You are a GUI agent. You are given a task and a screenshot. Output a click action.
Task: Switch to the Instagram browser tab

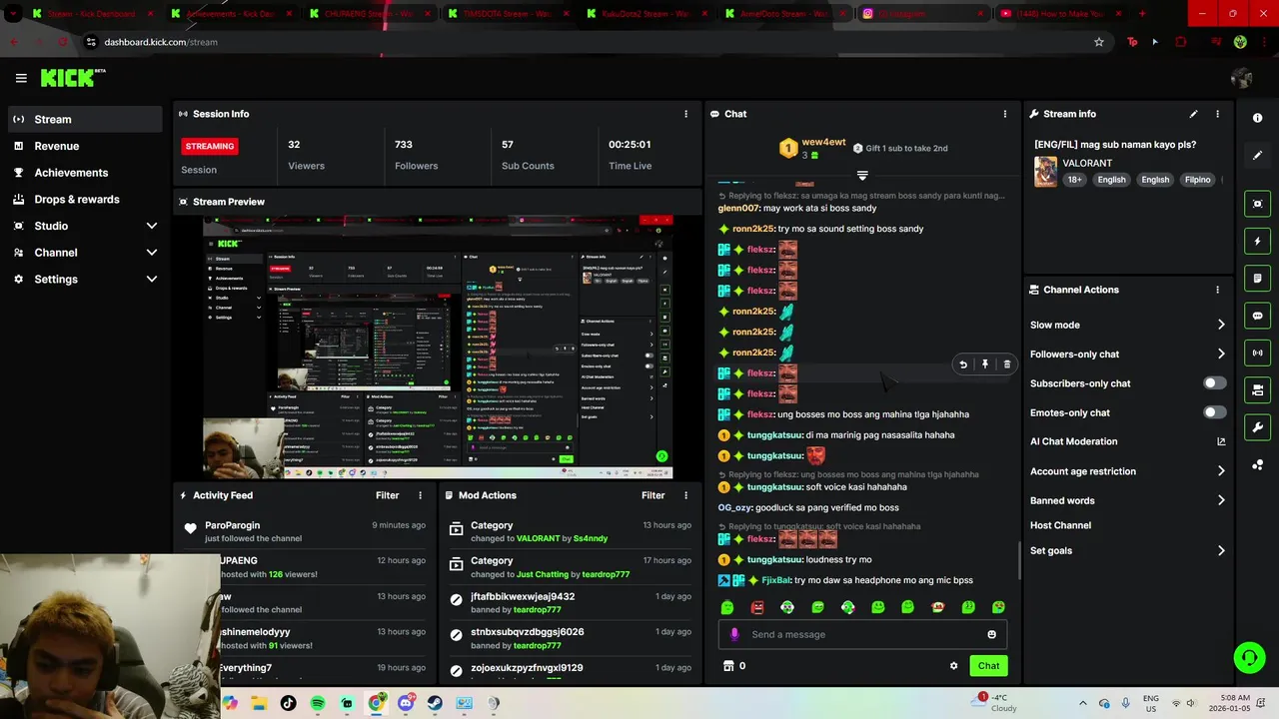coord(919,14)
